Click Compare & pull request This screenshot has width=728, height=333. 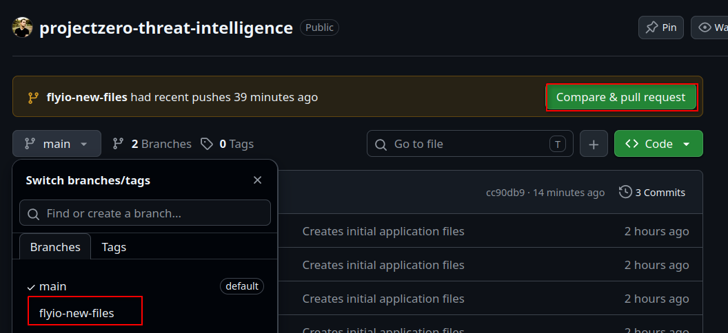point(620,97)
